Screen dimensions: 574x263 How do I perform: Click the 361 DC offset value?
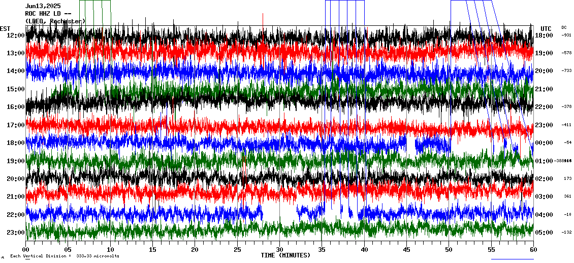point(567,197)
